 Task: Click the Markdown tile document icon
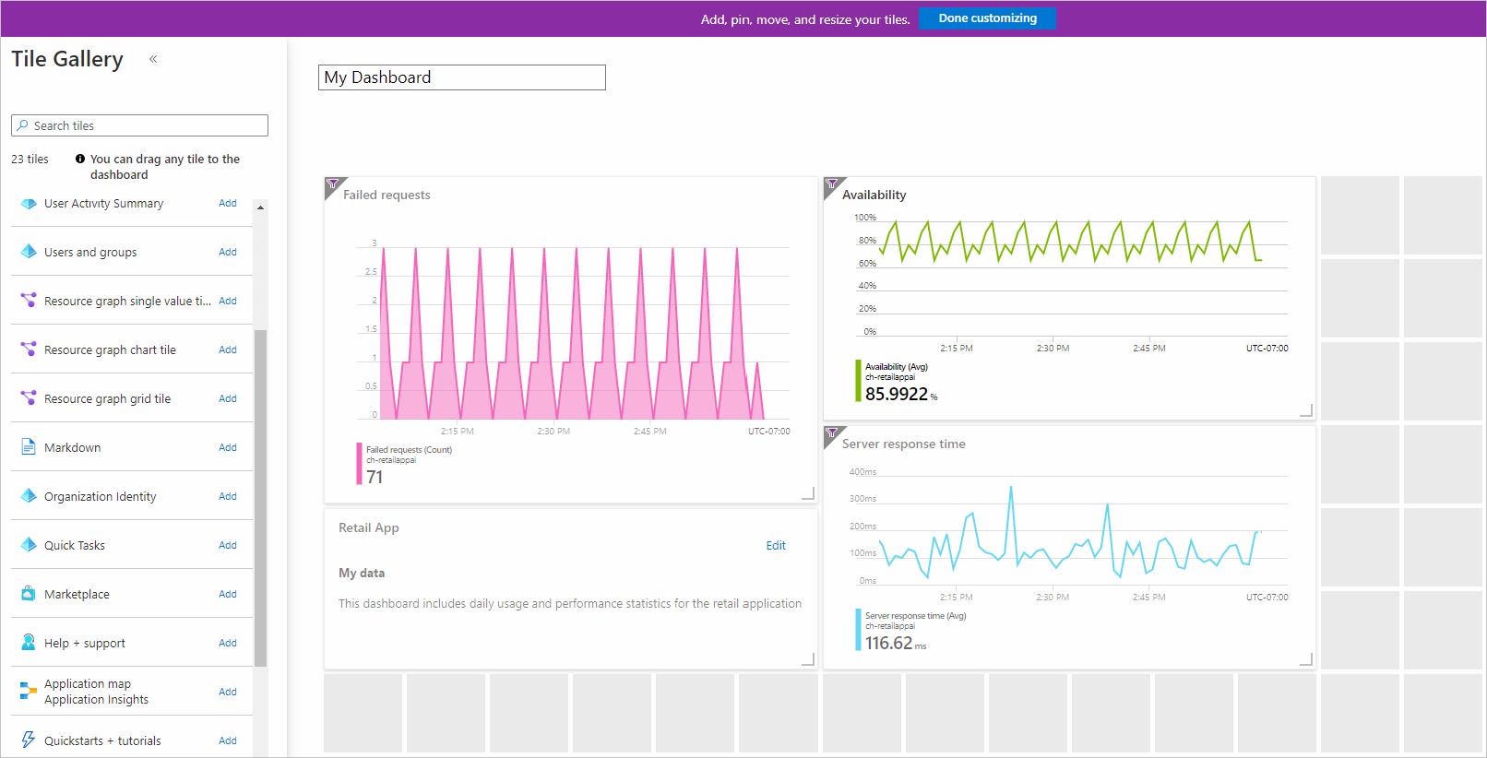(28, 447)
